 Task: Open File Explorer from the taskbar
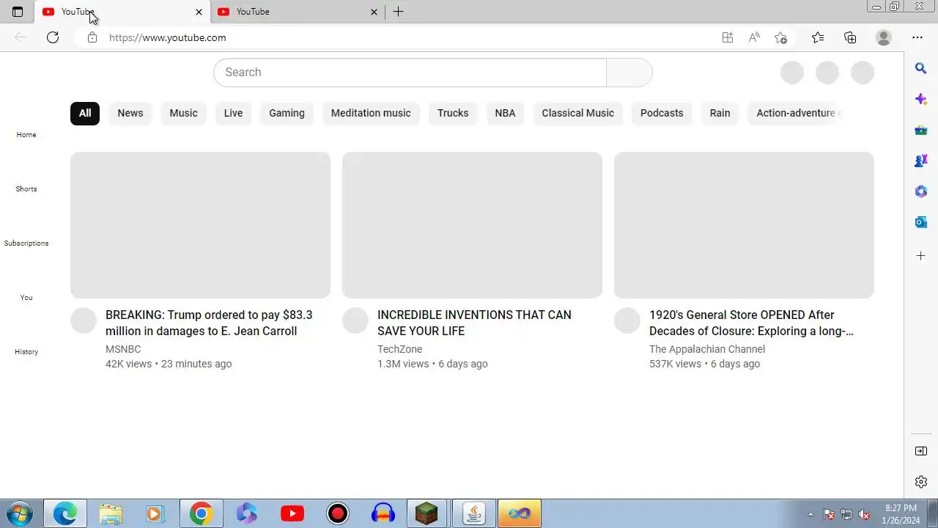tap(111, 513)
